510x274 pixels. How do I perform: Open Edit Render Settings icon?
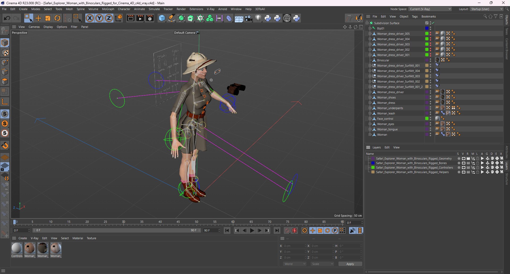click(150, 18)
